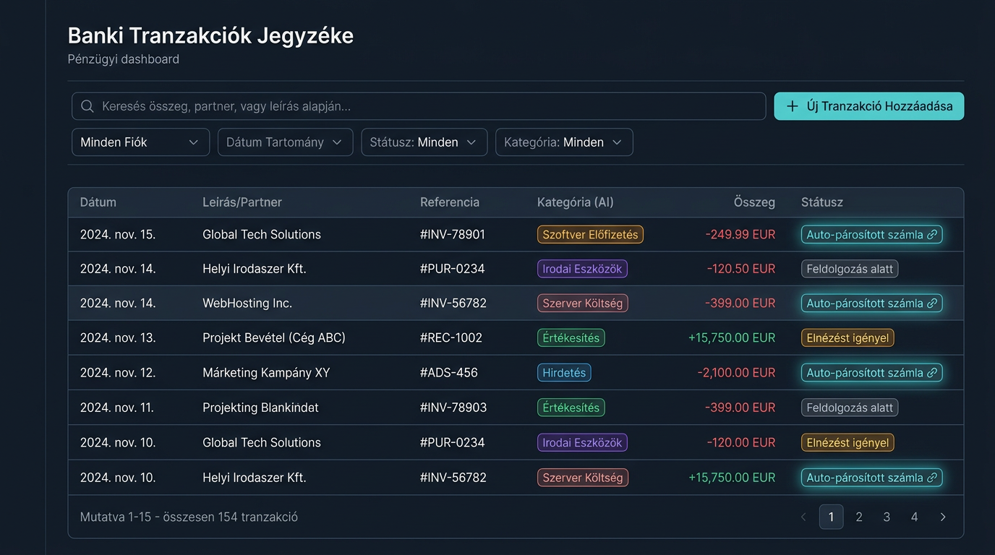Sort by the Leírás/Partner column header

point(242,202)
